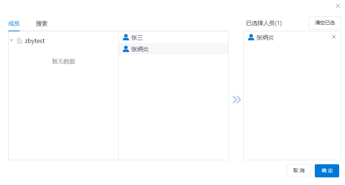Close the member selection dialog

(338, 6)
